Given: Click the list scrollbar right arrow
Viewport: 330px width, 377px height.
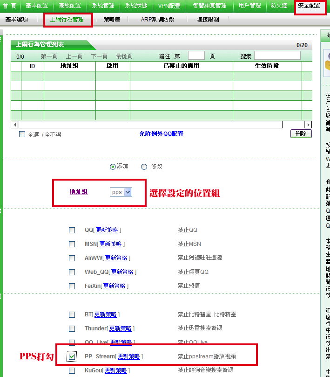Looking at the screenshot, I should pyautogui.click(x=308, y=125).
